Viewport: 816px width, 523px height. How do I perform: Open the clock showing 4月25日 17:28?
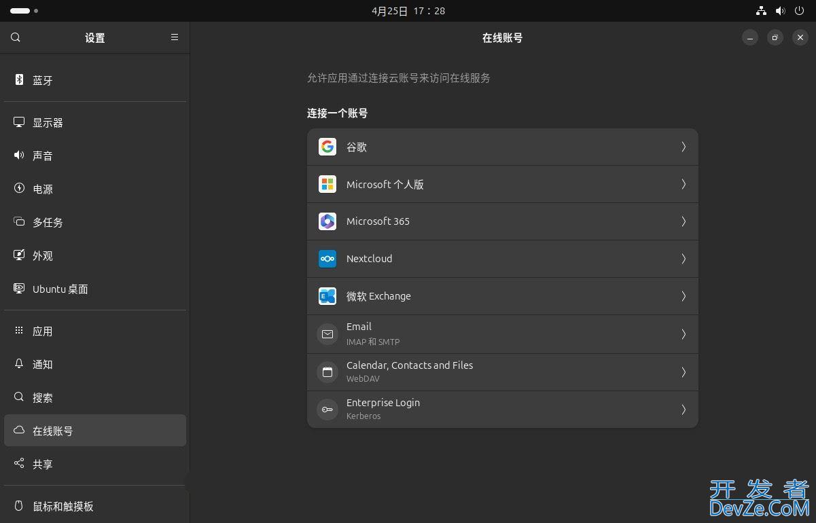point(408,11)
